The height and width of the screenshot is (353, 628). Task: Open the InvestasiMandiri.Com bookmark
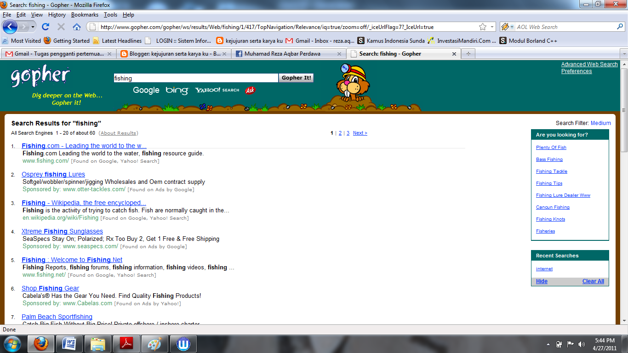pos(462,40)
